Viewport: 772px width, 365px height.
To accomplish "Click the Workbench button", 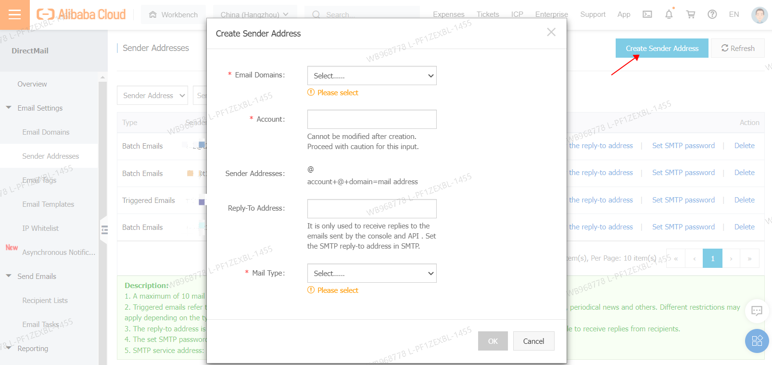I will [x=173, y=15].
